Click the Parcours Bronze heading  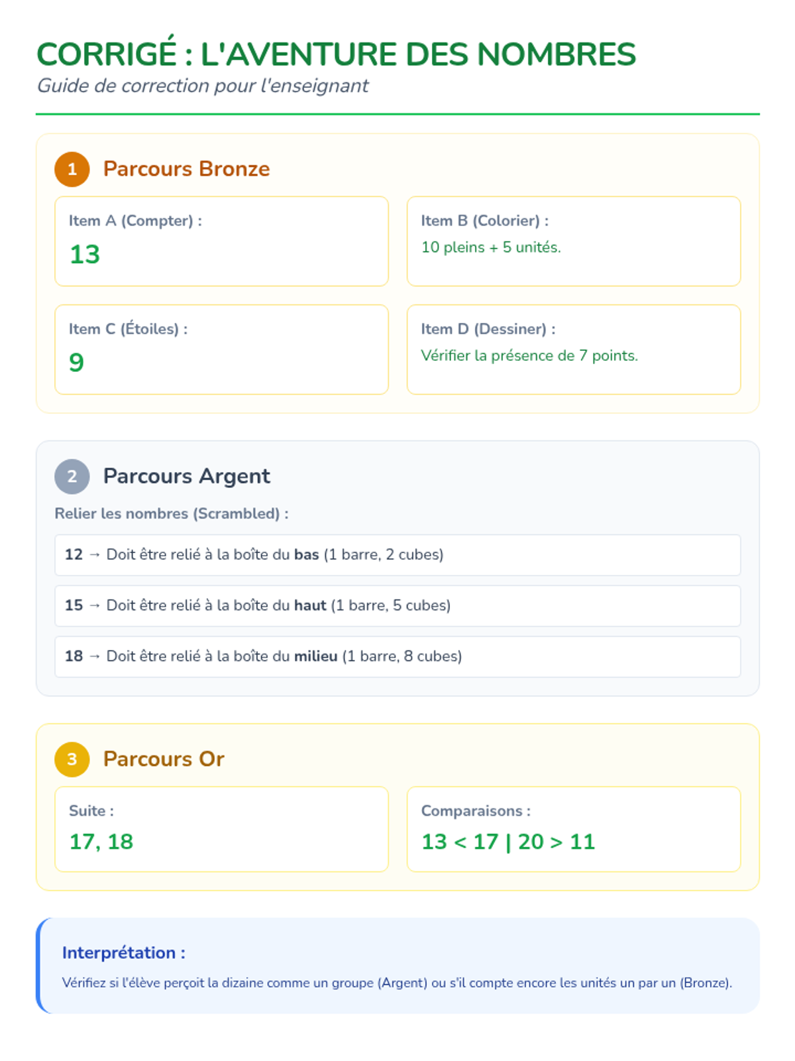coord(186,169)
